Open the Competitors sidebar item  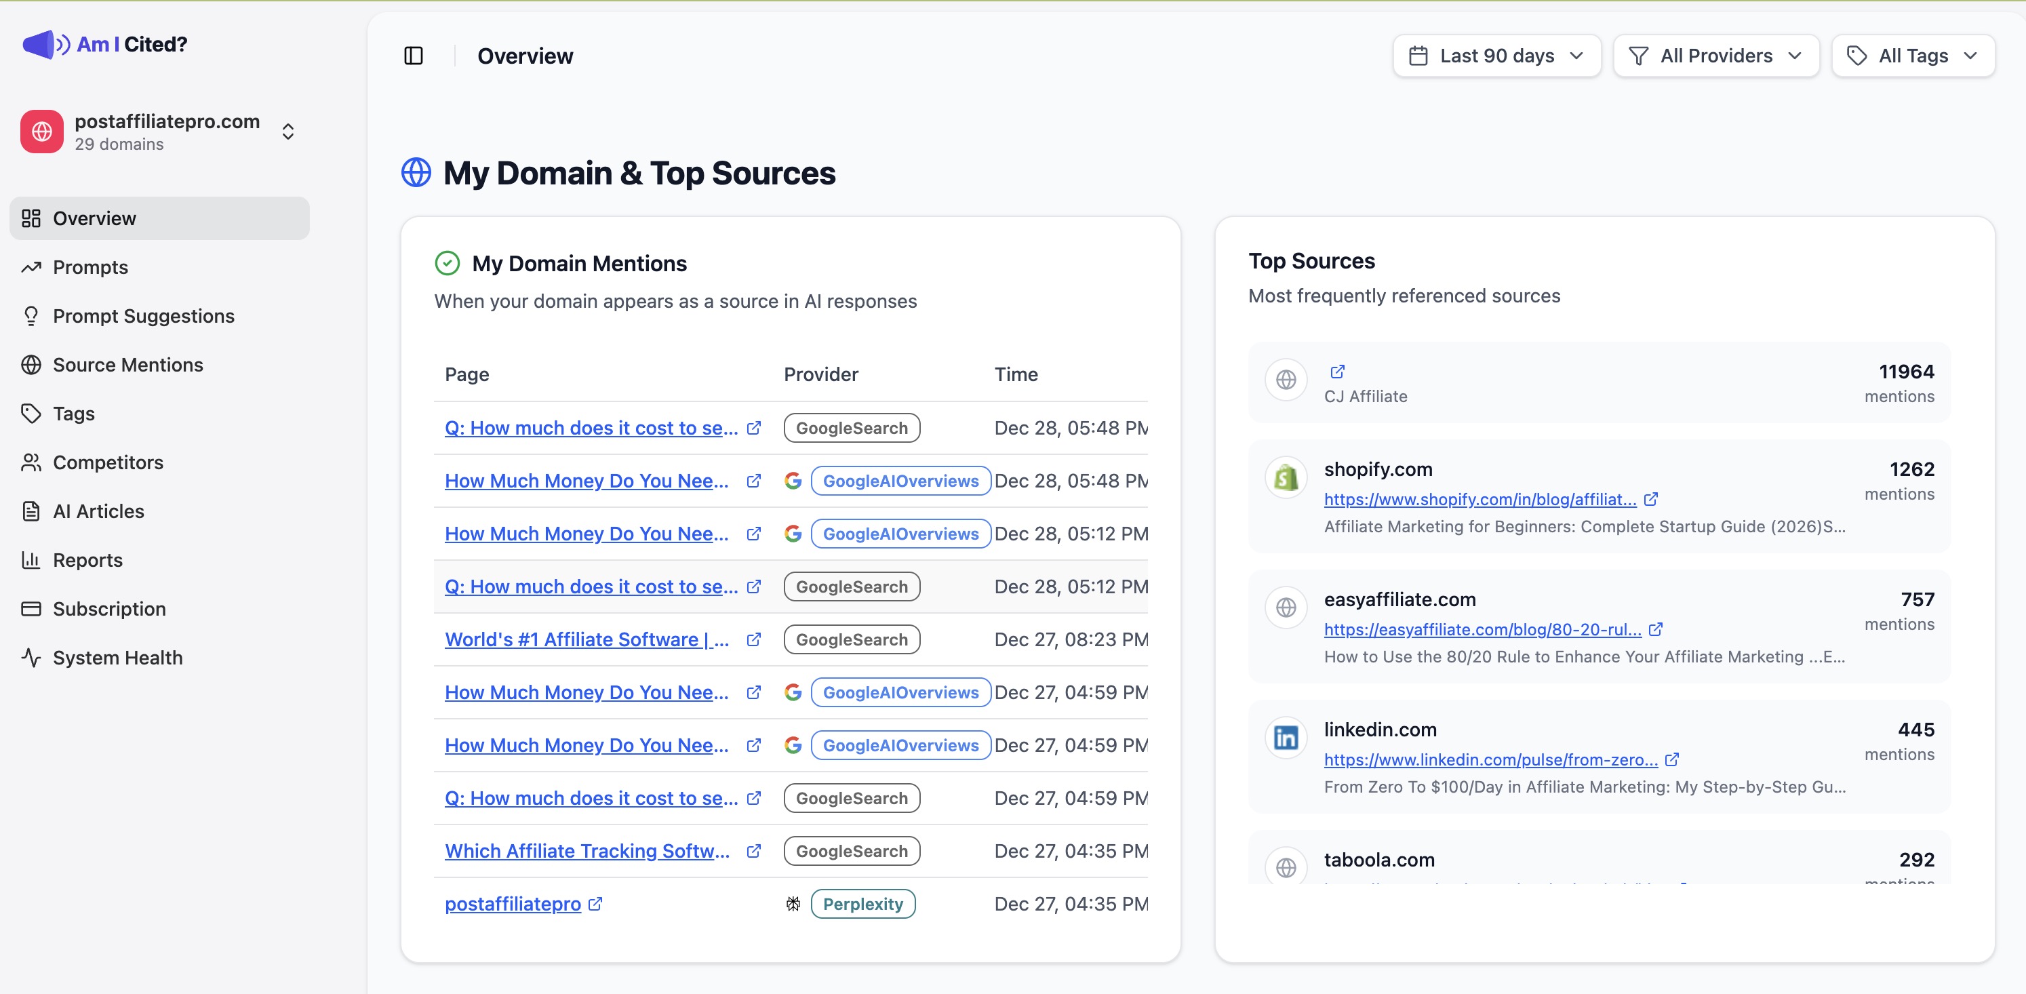click(x=108, y=462)
